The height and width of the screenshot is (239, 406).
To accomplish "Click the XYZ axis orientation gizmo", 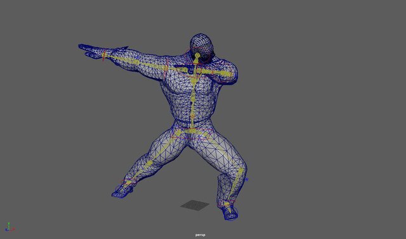I will [x=10, y=227].
